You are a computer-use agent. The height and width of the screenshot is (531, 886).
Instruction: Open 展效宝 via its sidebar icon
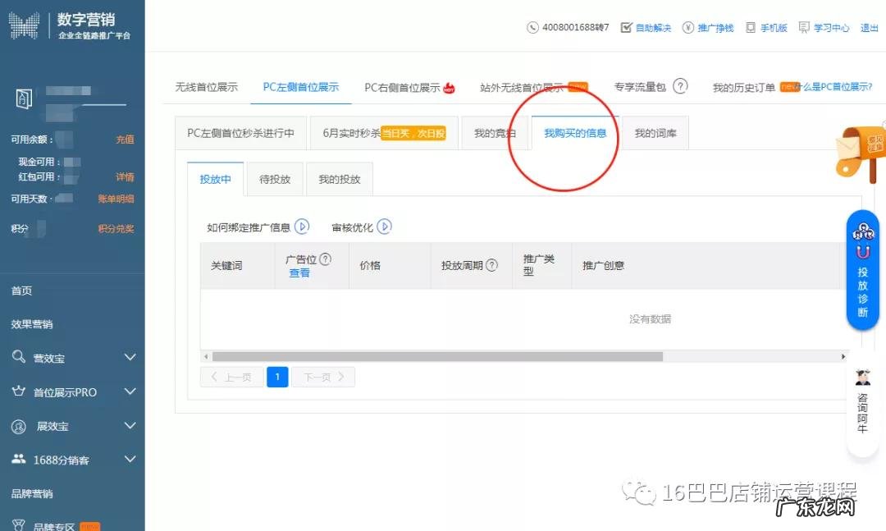[18, 426]
